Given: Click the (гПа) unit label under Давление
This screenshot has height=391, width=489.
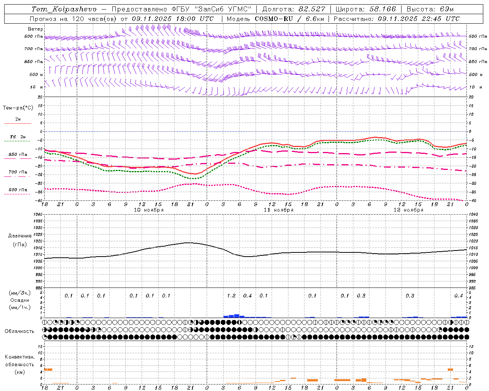Looking at the screenshot, I should pyautogui.click(x=20, y=245).
